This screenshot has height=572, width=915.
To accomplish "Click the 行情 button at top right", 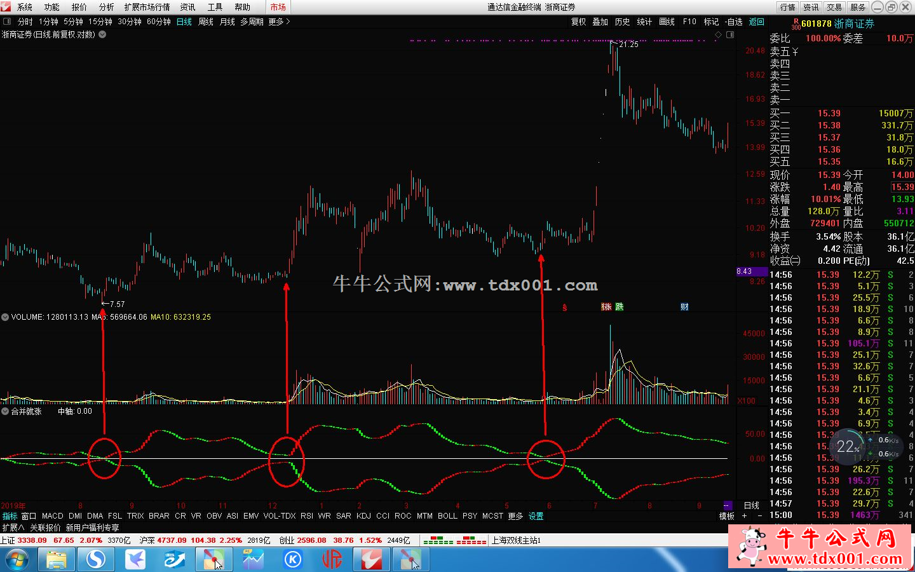I will tap(787, 7).
